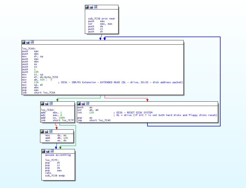Follow the 'jmp short loc_7C40' target
Viewport: 246px width, 188px height.
pos(100,120)
